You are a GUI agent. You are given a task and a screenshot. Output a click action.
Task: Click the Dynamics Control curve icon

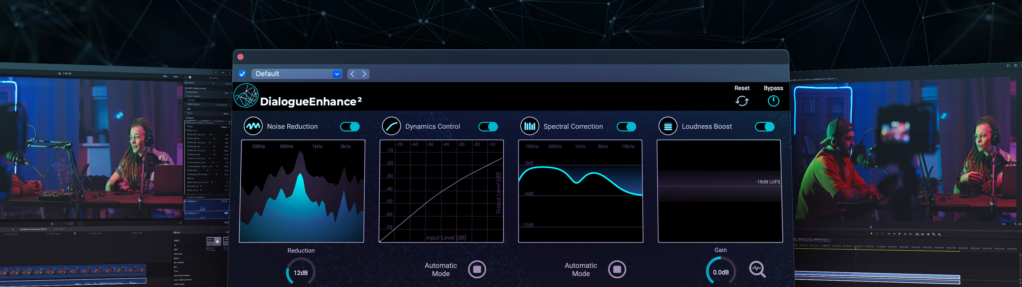[x=391, y=126]
